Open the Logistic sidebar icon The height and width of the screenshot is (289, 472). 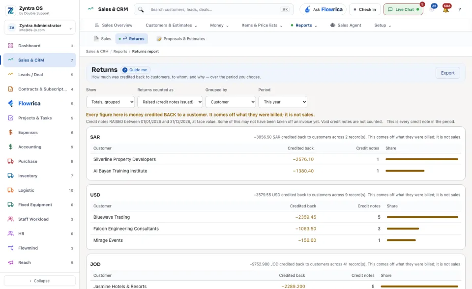coord(10,190)
